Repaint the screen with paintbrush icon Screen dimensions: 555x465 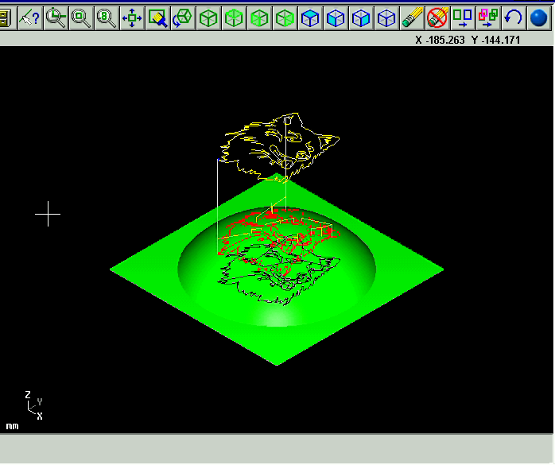click(157, 17)
